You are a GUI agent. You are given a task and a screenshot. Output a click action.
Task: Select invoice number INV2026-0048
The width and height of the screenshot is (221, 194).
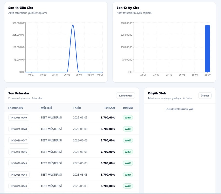[x=19, y=129]
